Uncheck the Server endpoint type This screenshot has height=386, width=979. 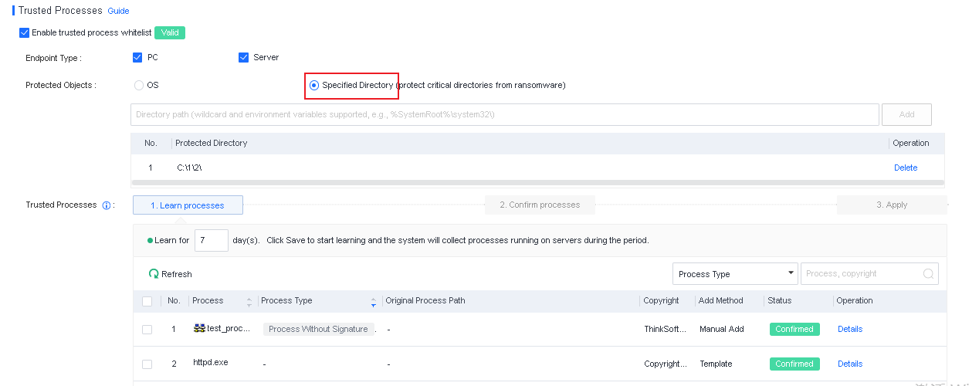pos(244,57)
